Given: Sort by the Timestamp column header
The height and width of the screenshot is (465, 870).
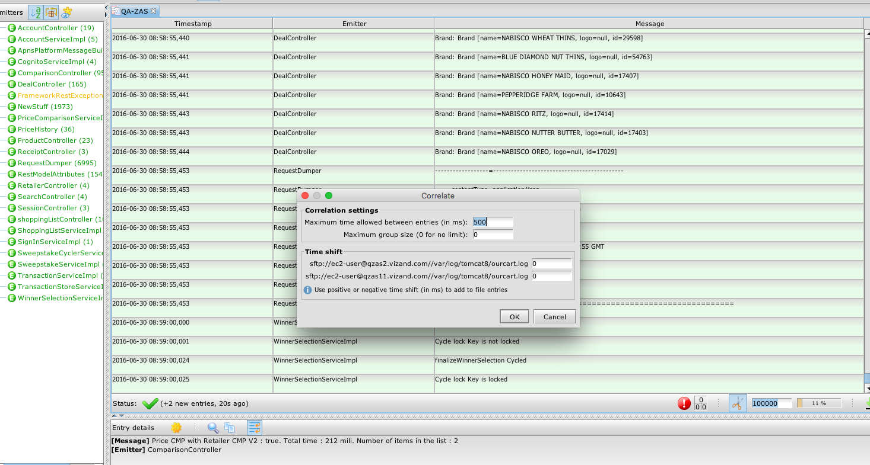Looking at the screenshot, I should (192, 24).
